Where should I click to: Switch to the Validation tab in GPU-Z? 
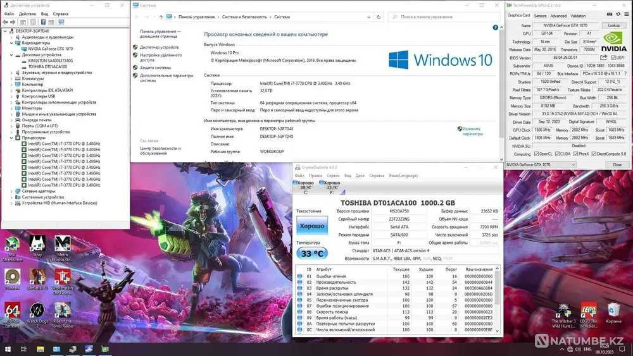coord(578,16)
